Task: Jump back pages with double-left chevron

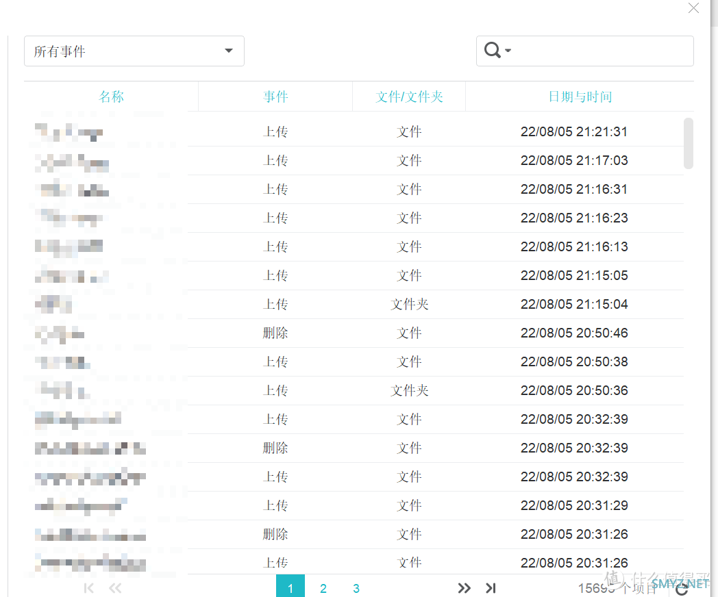Action: 115,588
